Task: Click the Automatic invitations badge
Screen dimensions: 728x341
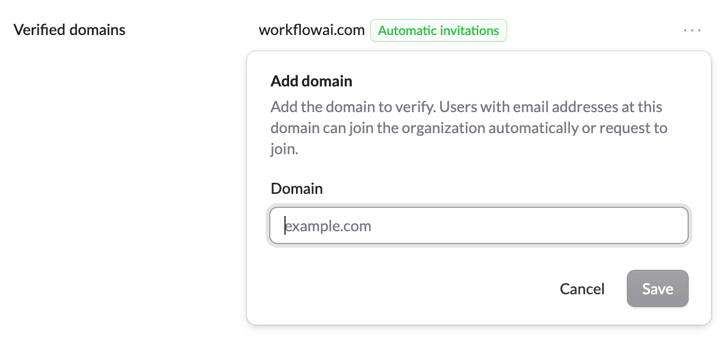Action: coord(438,31)
